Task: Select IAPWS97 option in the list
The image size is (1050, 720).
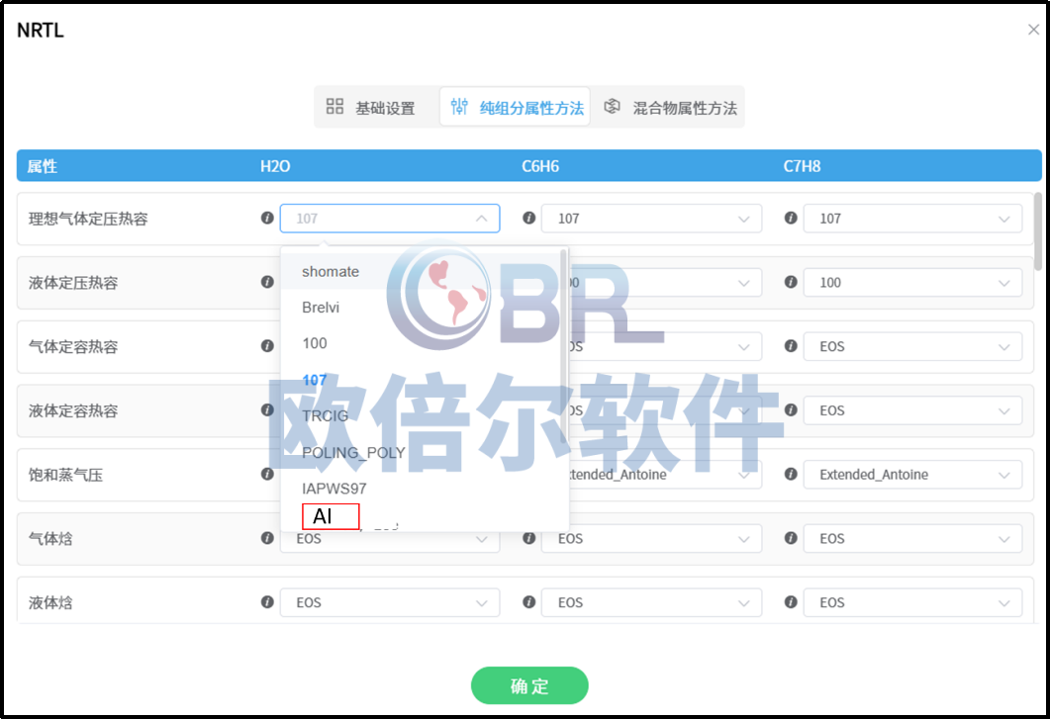Action: pos(334,489)
